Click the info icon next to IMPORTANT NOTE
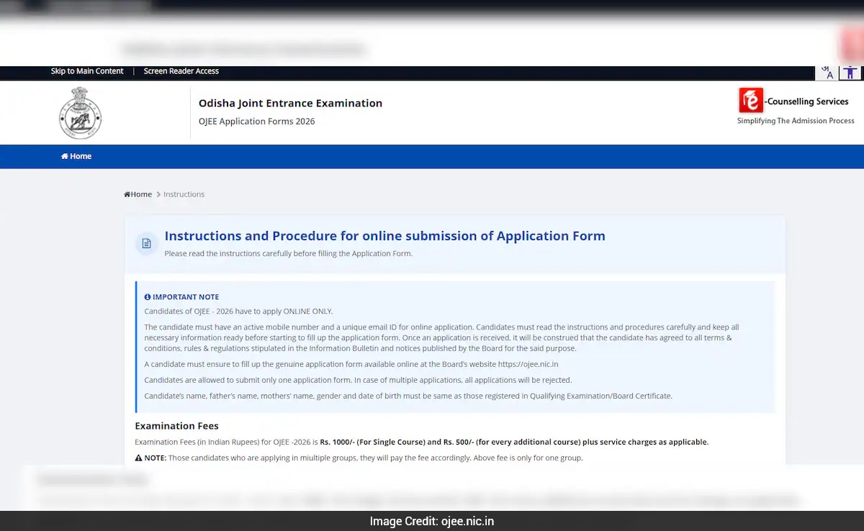 [148, 296]
